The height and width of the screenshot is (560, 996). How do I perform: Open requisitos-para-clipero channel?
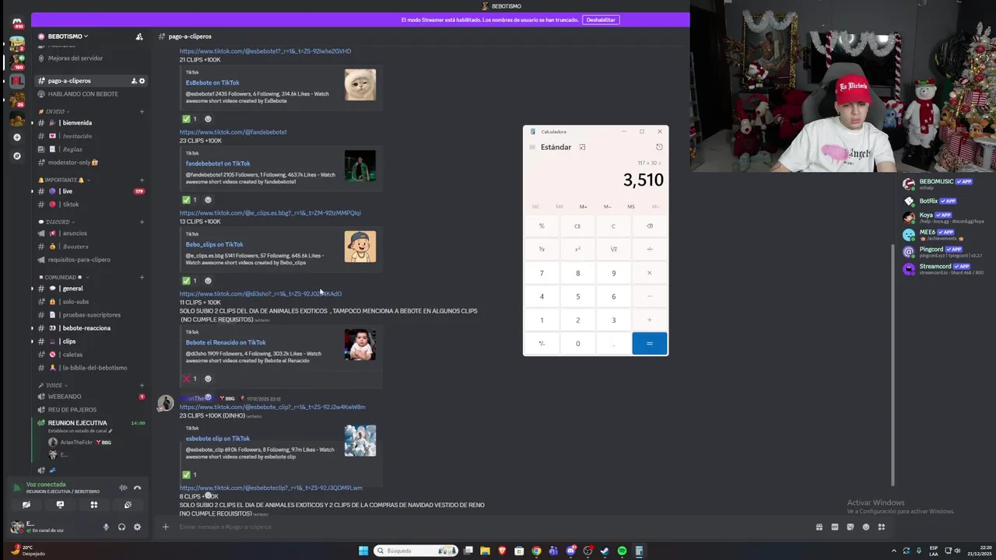91,260
